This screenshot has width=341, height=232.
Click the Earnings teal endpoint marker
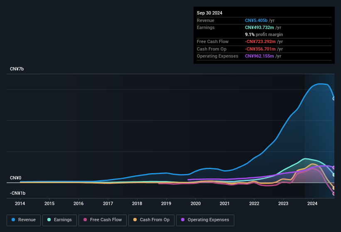click(x=334, y=175)
